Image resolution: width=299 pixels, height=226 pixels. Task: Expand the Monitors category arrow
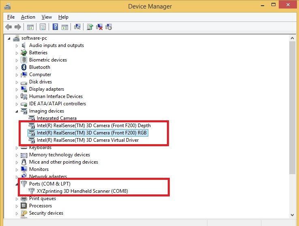[x=17, y=170]
